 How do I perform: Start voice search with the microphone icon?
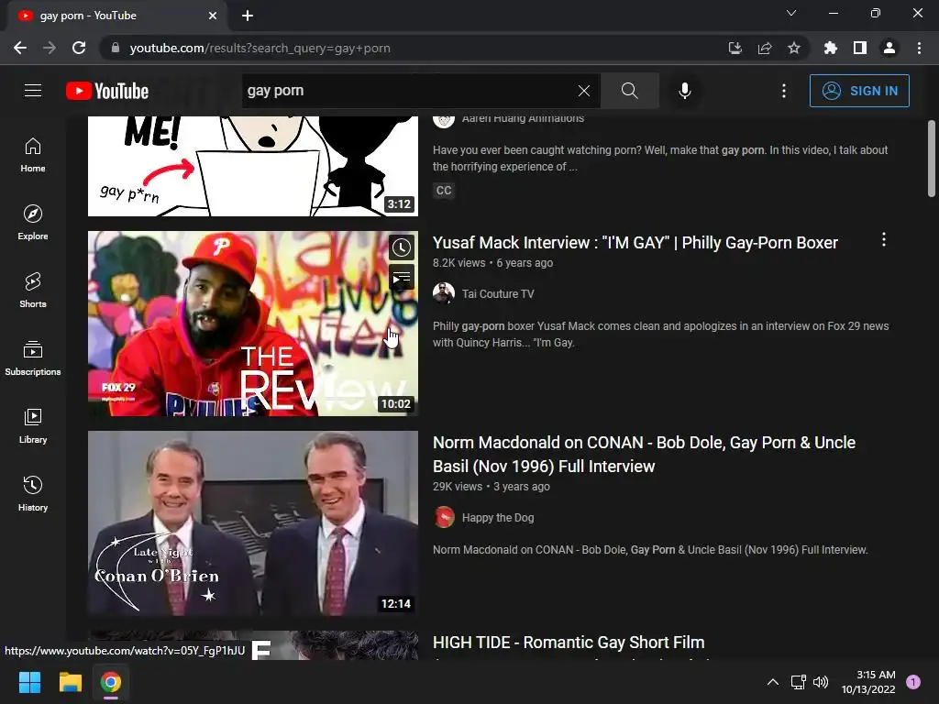click(x=684, y=91)
